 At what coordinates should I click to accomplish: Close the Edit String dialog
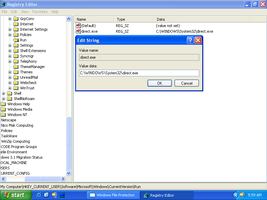coord(198,40)
